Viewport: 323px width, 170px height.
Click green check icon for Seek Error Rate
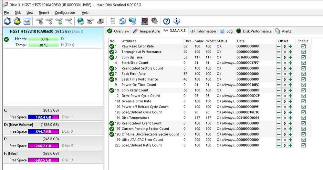112,74
